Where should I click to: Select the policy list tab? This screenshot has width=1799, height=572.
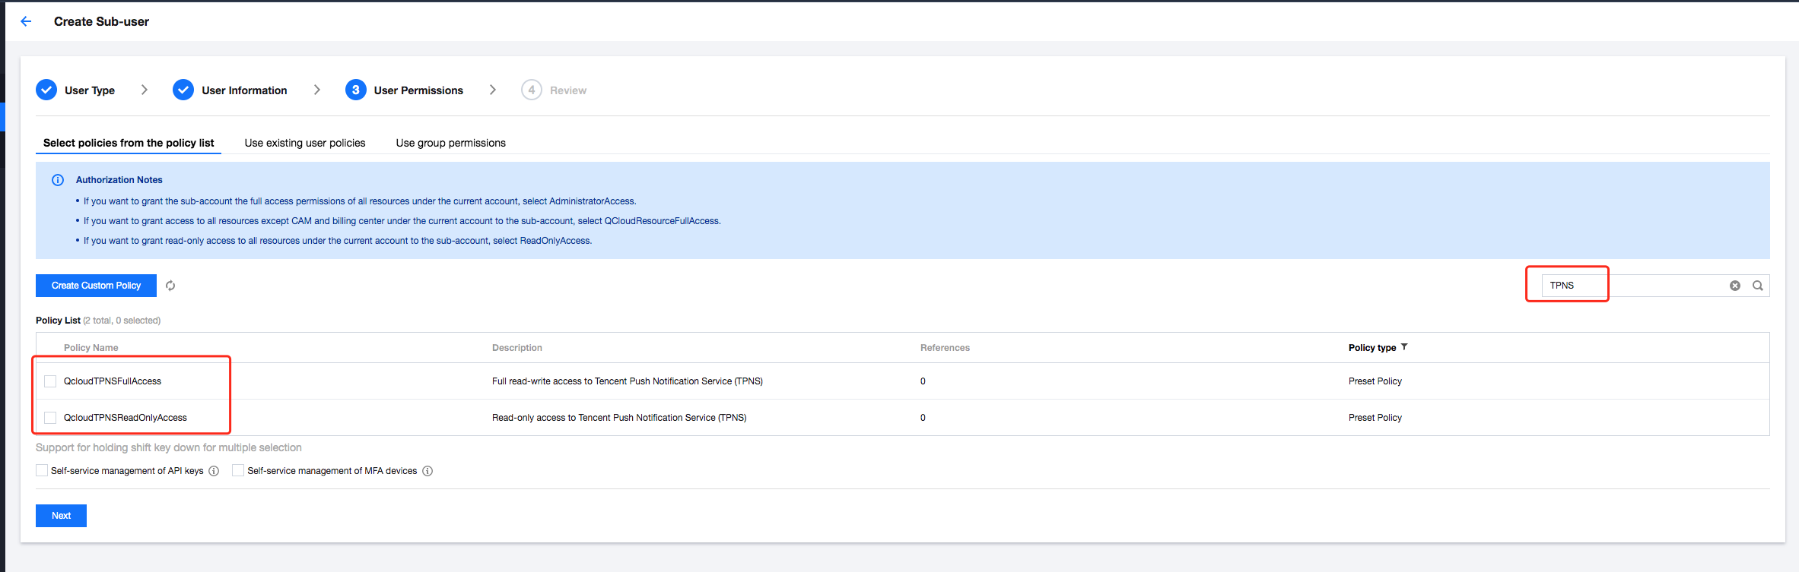[129, 143]
